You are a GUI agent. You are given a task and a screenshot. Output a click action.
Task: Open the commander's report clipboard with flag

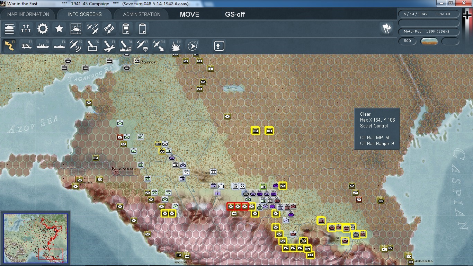click(126, 28)
